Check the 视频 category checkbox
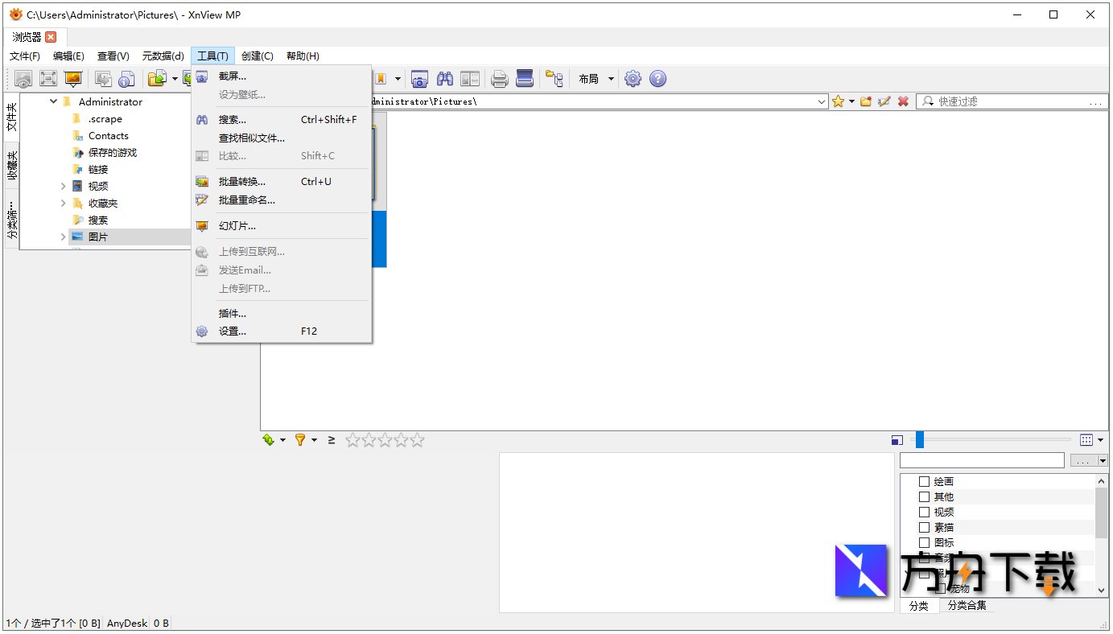Viewport: 1113px width, 634px height. click(923, 512)
